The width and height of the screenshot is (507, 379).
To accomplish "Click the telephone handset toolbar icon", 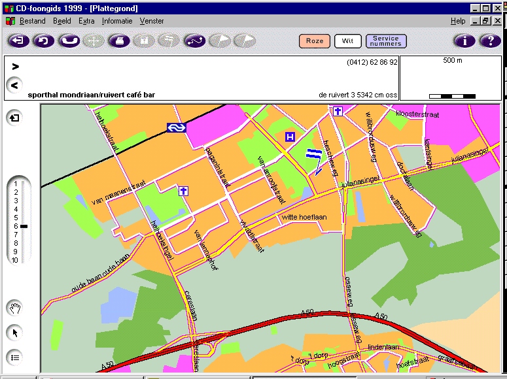I will pyautogui.click(x=68, y=41).
